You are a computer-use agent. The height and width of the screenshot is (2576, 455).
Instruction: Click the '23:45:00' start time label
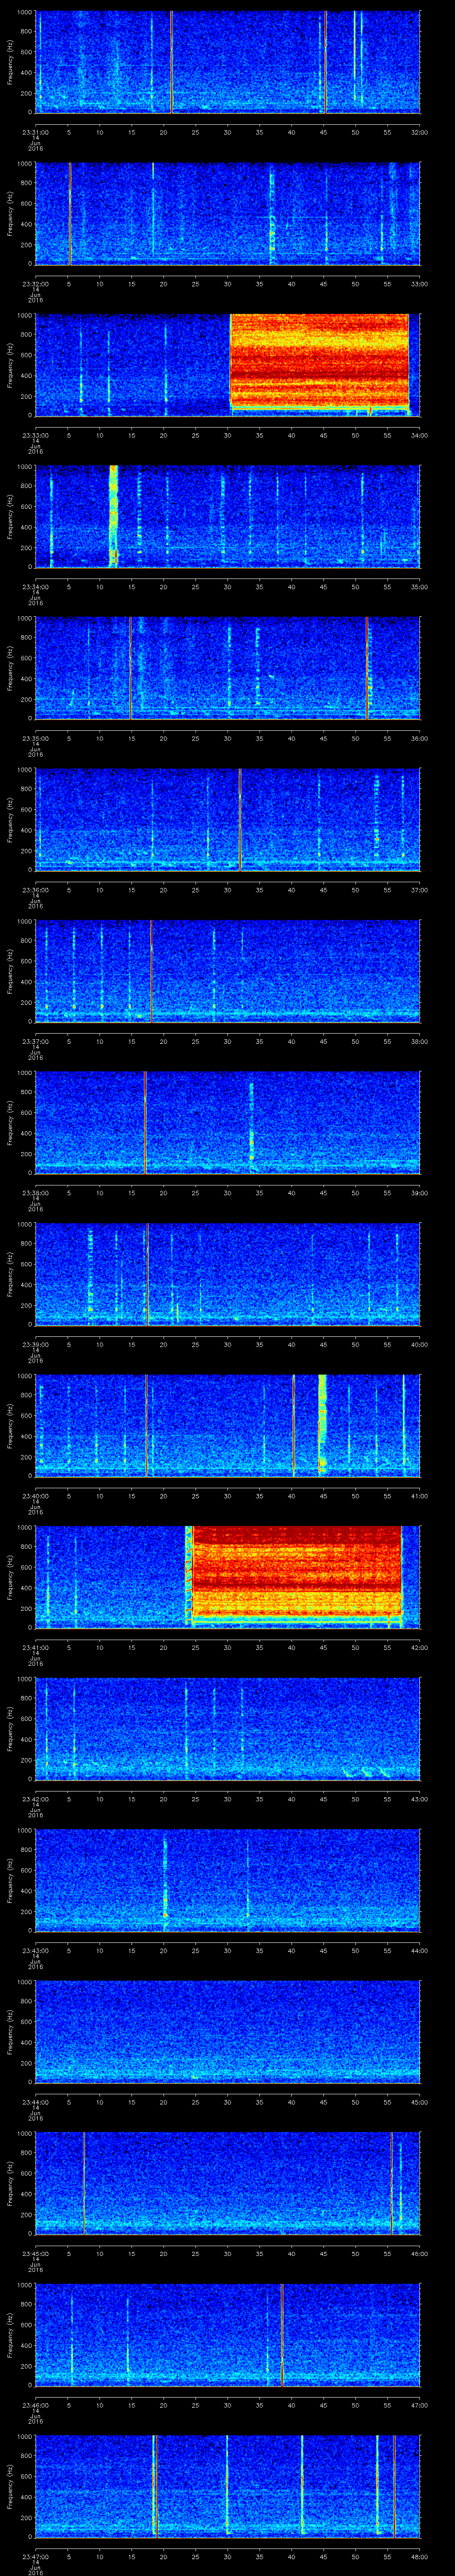tap(36, 2255)
